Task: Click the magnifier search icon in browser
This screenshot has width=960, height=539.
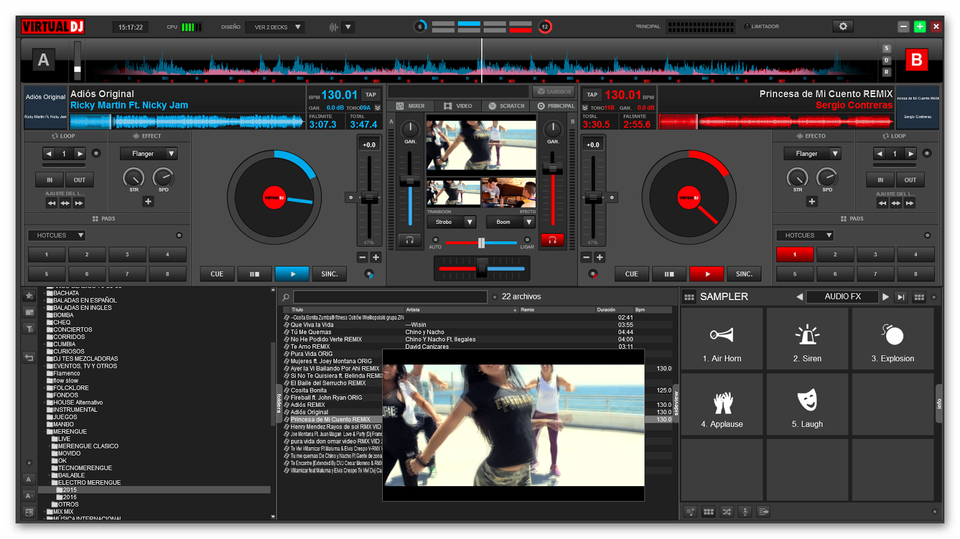Action: (286, 297)
